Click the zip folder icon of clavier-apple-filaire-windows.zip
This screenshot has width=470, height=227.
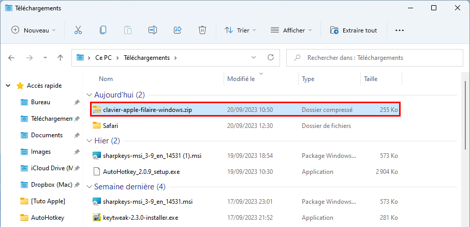[96, 109]
